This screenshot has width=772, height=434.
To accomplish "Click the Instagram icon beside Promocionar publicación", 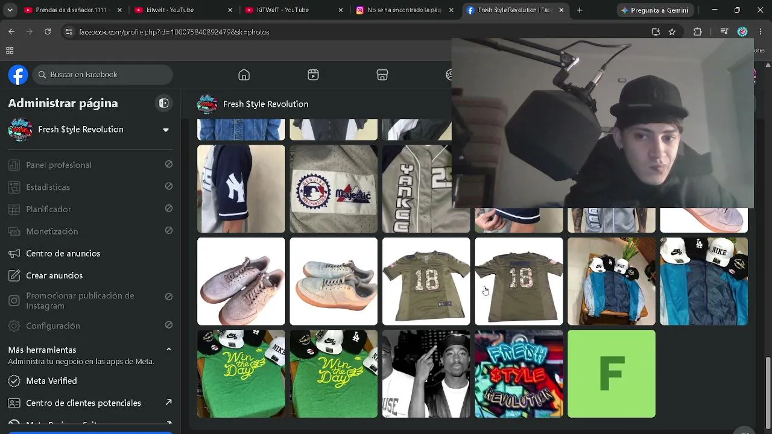I will [14, 301].
